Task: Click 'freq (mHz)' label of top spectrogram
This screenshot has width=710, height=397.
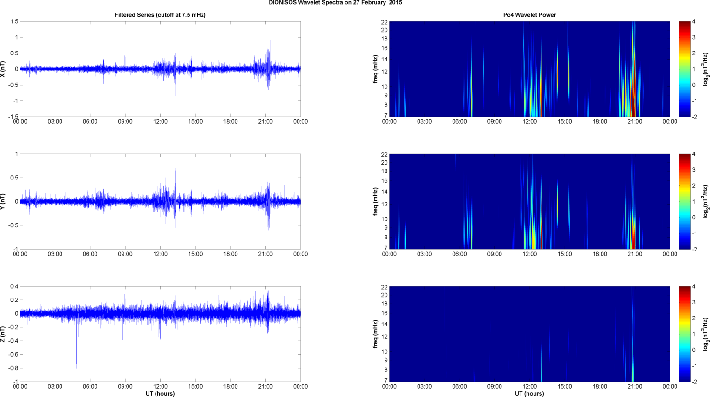Action: 375,69
